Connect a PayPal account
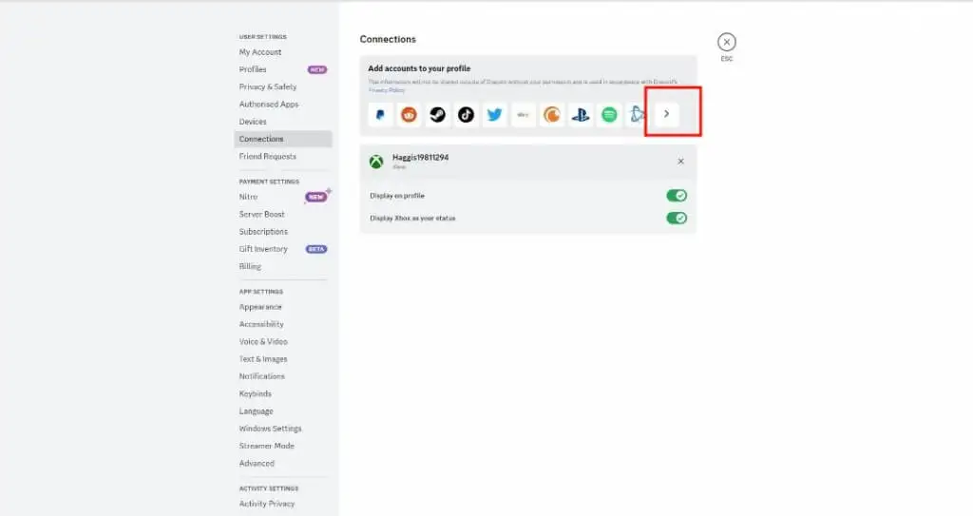 click(x=380, y=115)
